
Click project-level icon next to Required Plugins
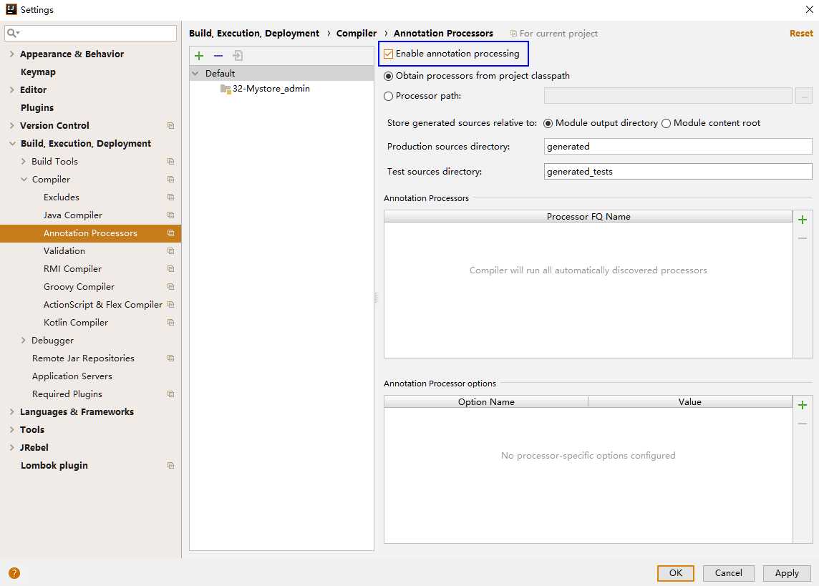[170, 394]
